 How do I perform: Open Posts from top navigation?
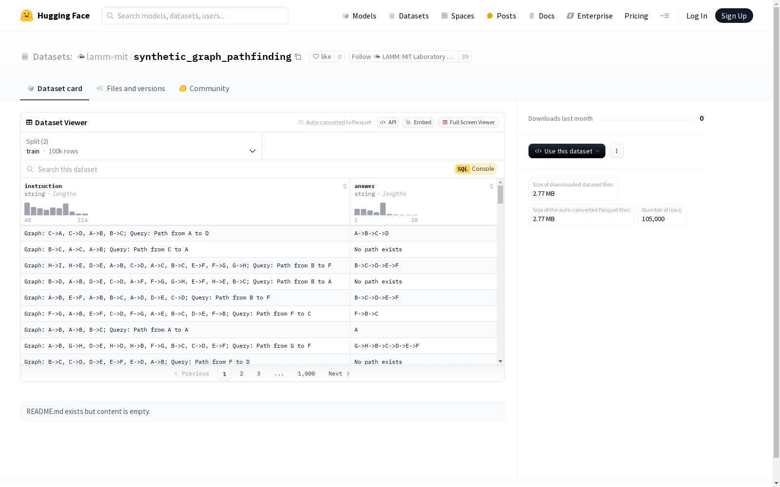pos(501,16)
